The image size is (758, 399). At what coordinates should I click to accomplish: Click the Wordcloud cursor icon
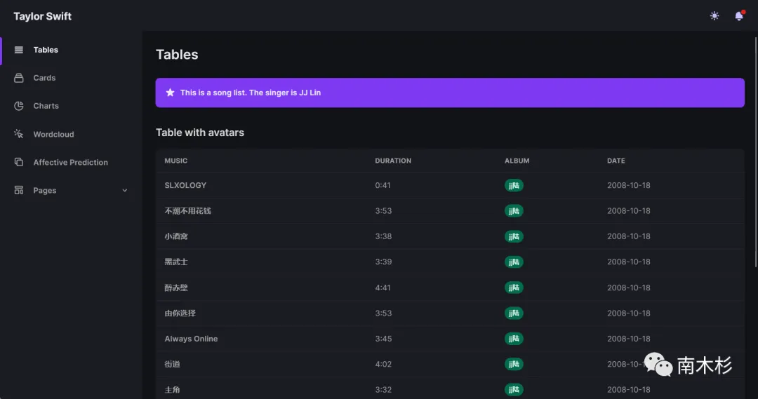coord(19,134)
